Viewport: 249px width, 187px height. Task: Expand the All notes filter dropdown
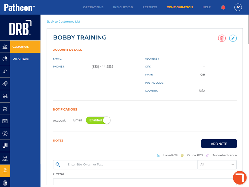tap(217, 165)
